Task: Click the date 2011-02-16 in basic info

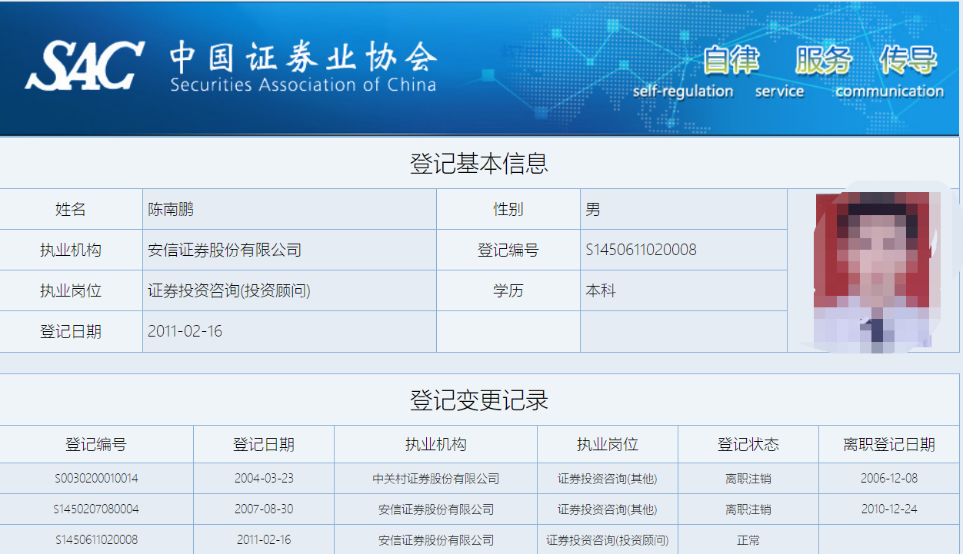Action: click(185, 331)
